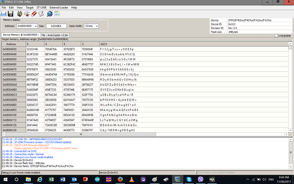
Task: Open the Target menu
Action: tap(29, 8)
